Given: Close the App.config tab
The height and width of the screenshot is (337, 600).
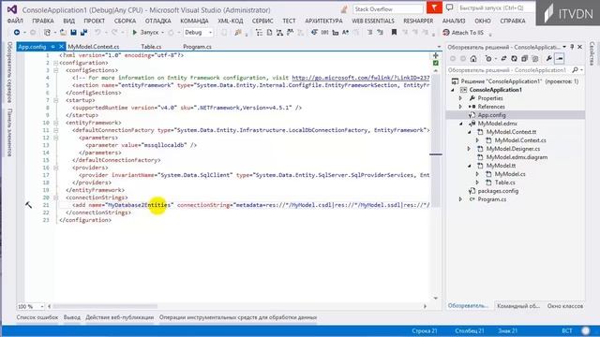Looking at the screenshot, I should [61, 47].
